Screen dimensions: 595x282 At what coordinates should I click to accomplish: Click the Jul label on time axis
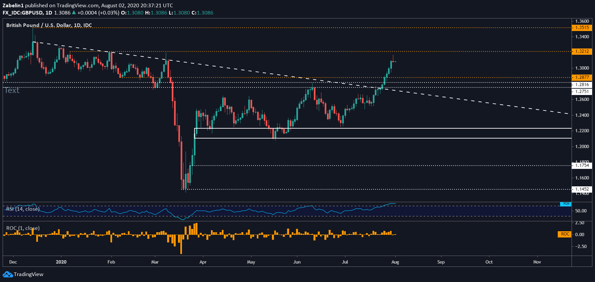click(x=345, y=262)
